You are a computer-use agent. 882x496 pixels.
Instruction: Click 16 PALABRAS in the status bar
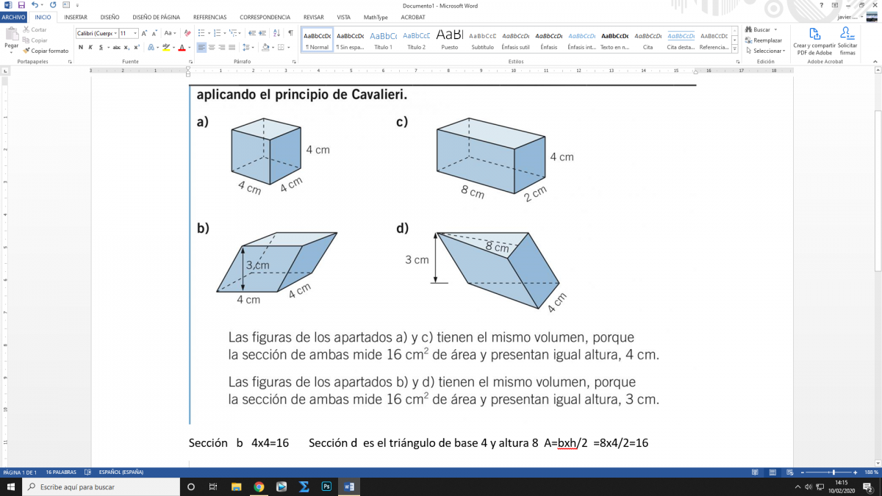click(60, 472)
